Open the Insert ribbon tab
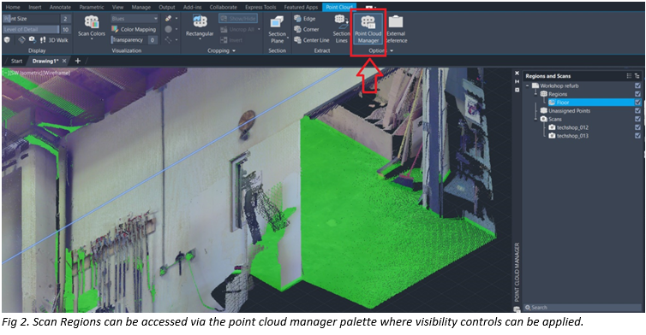646x335 pixels. 35,7
